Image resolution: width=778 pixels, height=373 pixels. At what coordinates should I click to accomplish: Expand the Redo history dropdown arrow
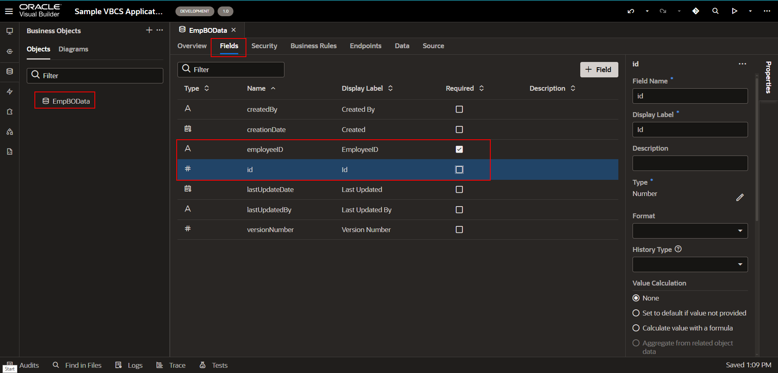[679, 11]
